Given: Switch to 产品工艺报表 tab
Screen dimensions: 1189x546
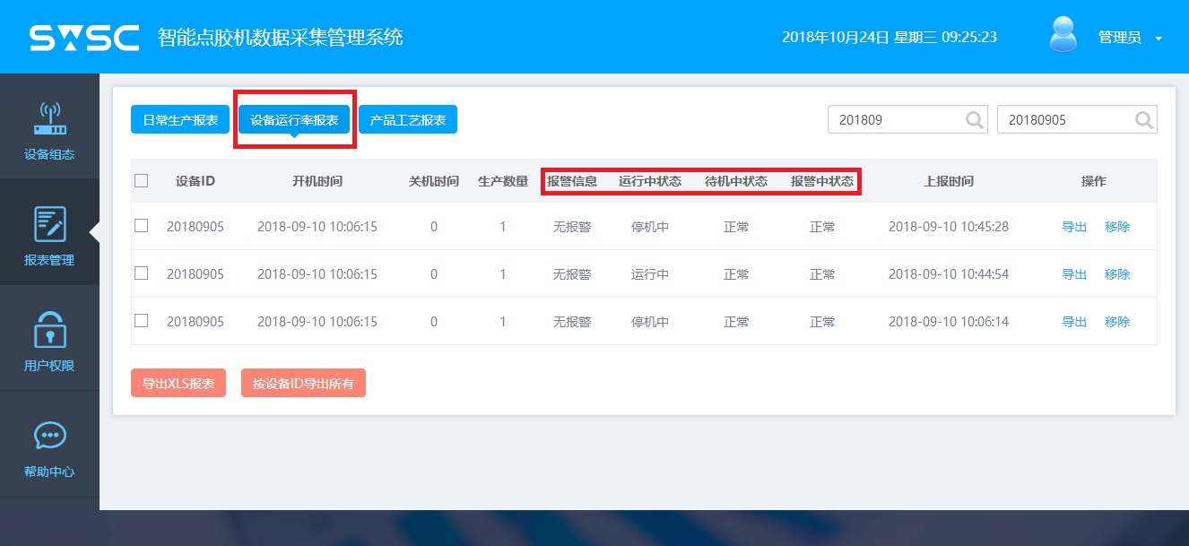Looking at the screenshot, I should point(408,119).
